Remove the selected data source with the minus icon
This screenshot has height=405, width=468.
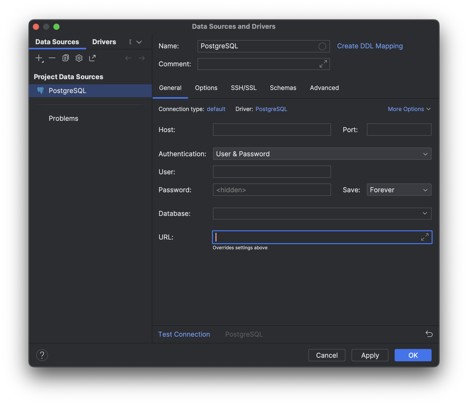click(52, 58)
